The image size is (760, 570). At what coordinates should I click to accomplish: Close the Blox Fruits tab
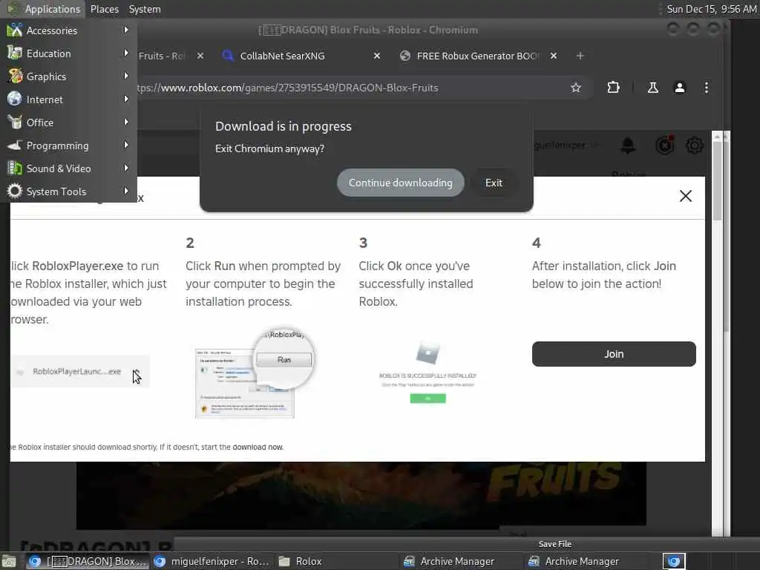click(200, 56)
